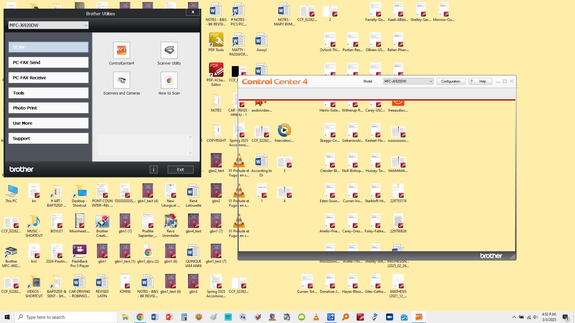
Task: Open PDF Tools desktop shortcut
Action: click(216, 40)
